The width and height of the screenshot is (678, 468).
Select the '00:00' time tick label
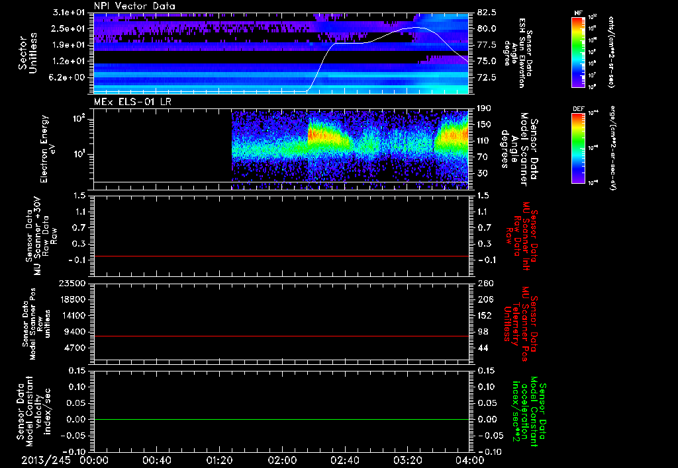pyautogui.click(x=94, y=460)
